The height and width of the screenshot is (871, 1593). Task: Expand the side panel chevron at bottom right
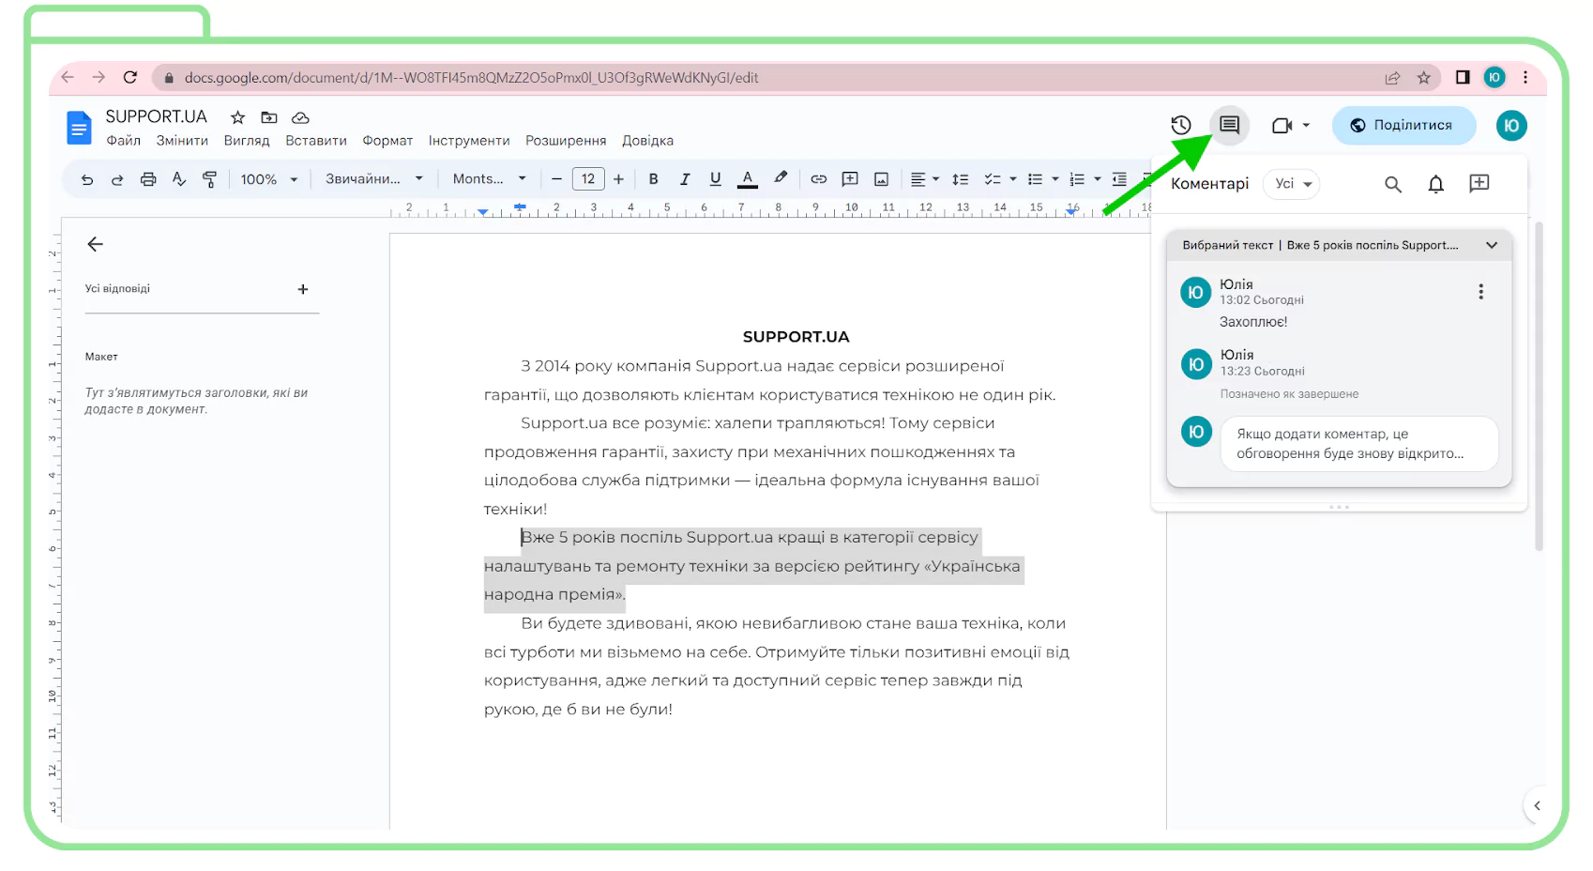(1537, 805)
